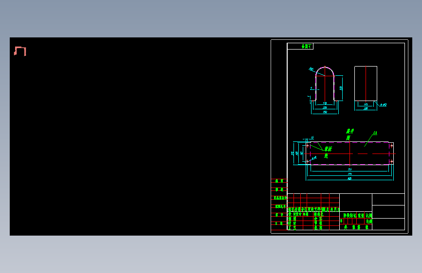Pick the vertical red centerline of the side view
The height and width of the screenshot is (273, 422).
pos(366,84)
